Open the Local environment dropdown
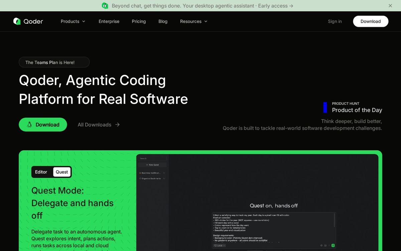 coord(220,245)
